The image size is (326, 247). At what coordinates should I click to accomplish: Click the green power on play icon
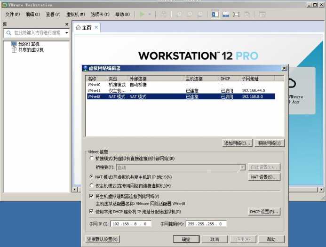143,15
